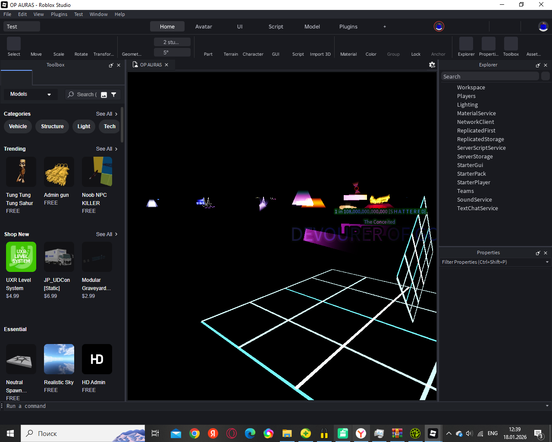Viewport: 552px width, 442px height.
Task: Insert a new Script
Action: point(298,47)
